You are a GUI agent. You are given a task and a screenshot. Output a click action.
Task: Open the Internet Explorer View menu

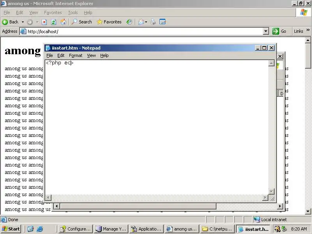coord(34,12)
